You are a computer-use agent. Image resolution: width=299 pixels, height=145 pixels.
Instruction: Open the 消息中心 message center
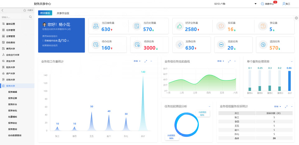pyautogui.click(x=269, y=4)
